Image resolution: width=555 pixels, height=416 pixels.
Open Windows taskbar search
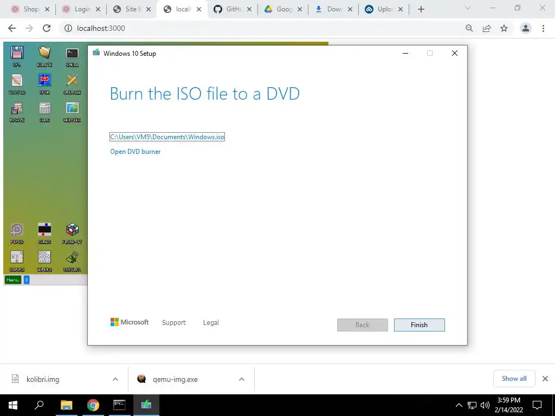pos(39,405)
